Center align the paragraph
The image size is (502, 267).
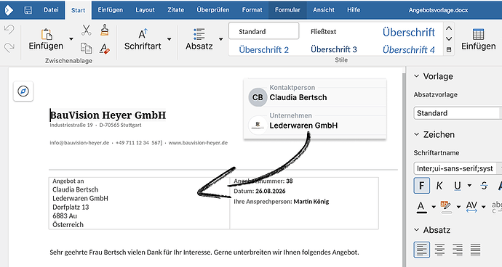[439, 250]
